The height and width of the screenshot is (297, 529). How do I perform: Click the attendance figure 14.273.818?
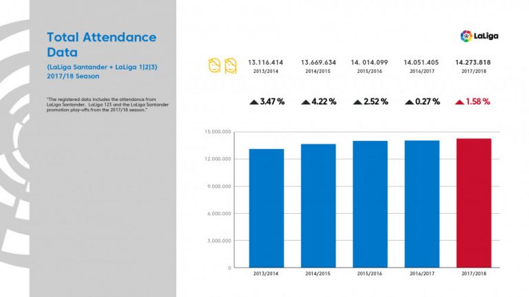(473, 63)
